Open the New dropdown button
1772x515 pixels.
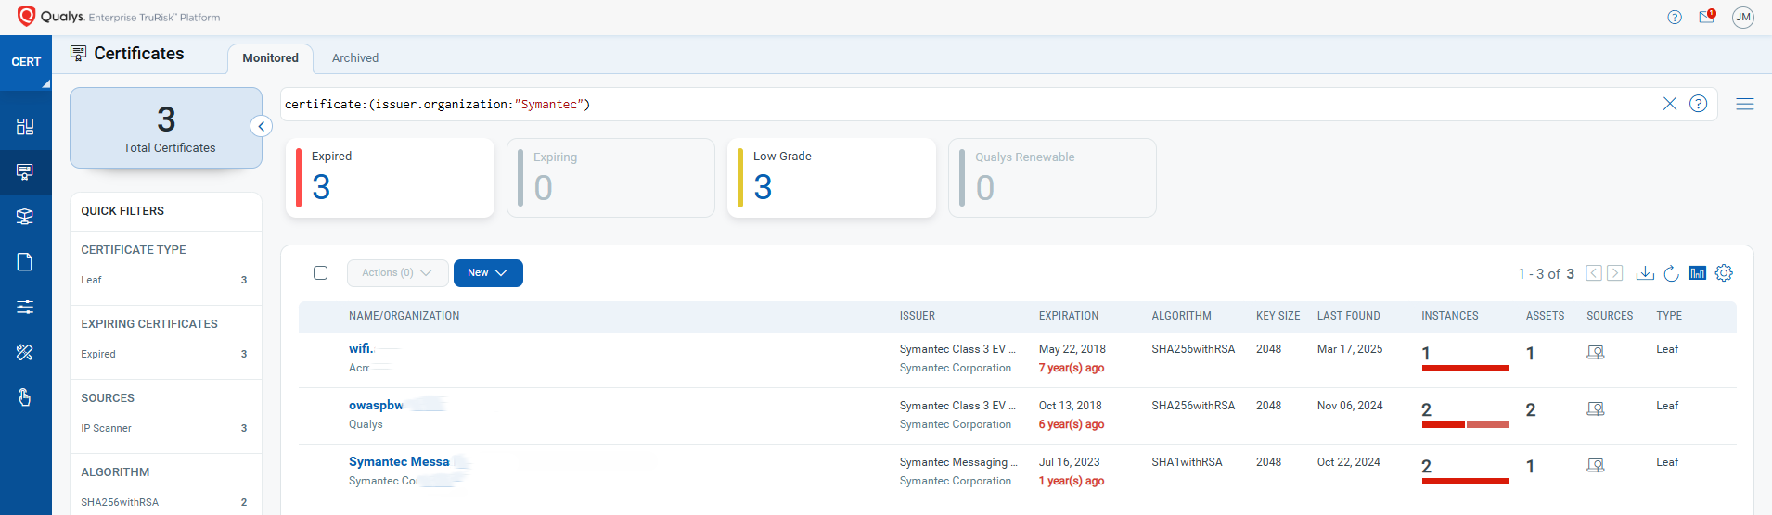click(488, 273)
